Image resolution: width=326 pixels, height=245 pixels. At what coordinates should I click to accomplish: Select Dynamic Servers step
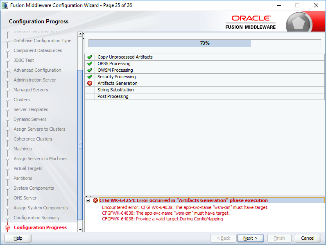click(30, 119)
